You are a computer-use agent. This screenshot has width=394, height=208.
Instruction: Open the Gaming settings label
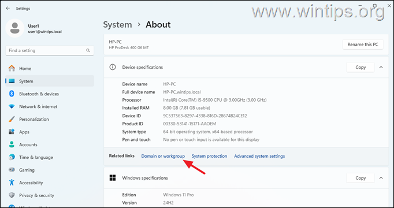pyautogui.click(x=27, y=170)
